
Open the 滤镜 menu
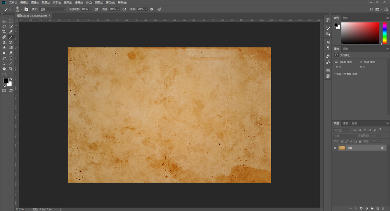78,2
